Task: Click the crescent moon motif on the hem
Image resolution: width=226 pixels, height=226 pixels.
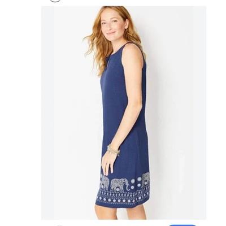Action: (128, 187)
